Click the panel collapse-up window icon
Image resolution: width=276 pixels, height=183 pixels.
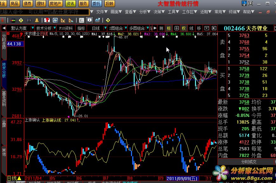pos(207,28)
